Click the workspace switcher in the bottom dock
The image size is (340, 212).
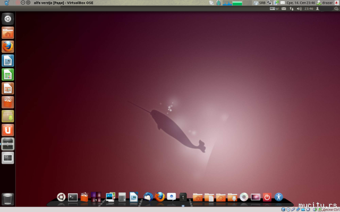click(96, 197)
